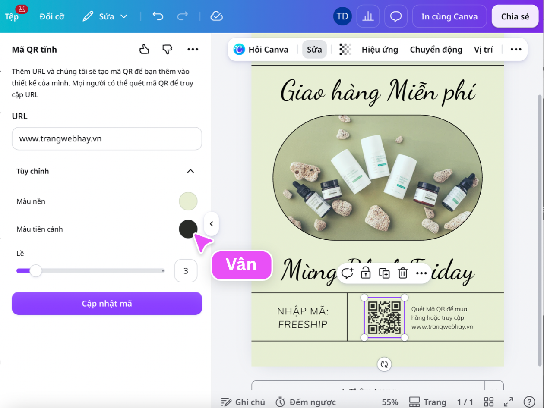Open the Chuyển động animation option
The image size is (544, 408).
click(x=436, y=50)
